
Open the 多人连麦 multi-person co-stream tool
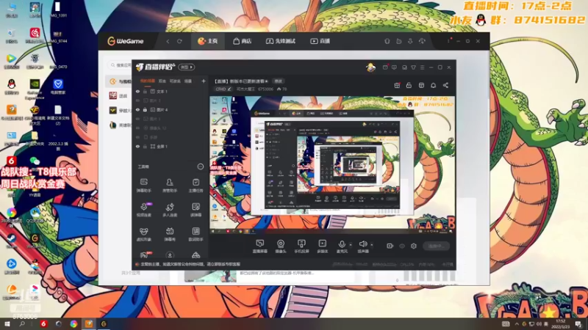170,210
